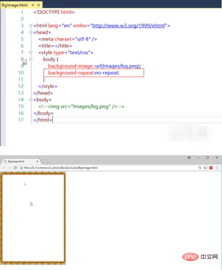
Task: Open the w3.org xhtml namespace link
Action: pyautogui.click(x=129, y=25)
